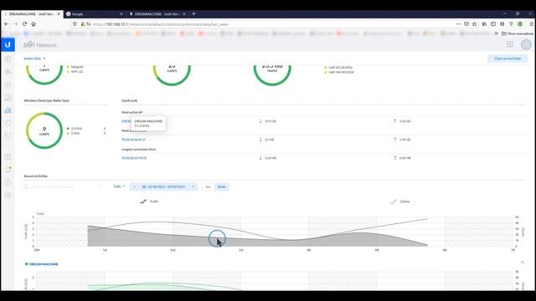Open the most active client MAC link
The image size is (536, 301).
134,140
